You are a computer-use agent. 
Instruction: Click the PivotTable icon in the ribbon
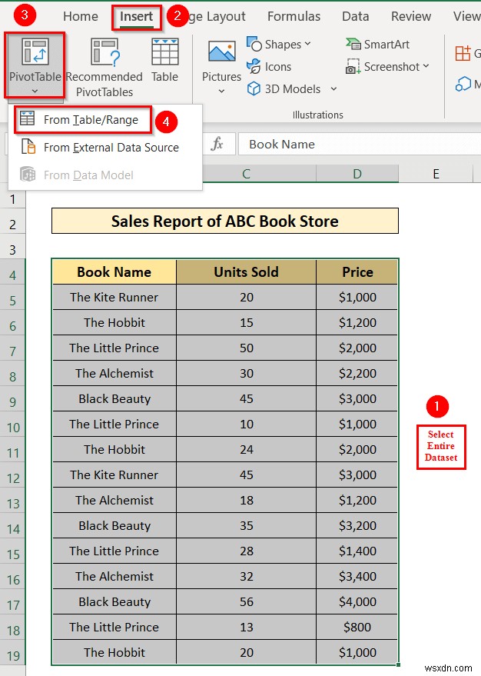coord(35,52)
